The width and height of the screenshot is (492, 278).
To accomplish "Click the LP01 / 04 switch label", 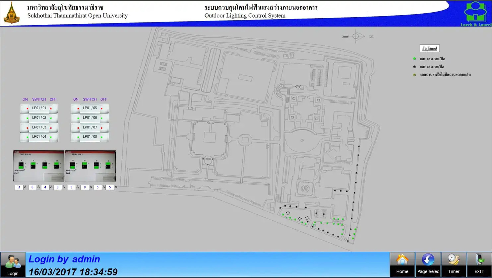I will tap(39, 137).
